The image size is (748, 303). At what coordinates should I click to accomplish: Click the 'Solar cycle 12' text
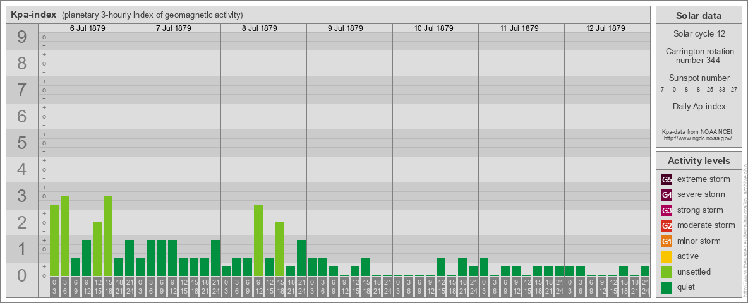[698, 34]
